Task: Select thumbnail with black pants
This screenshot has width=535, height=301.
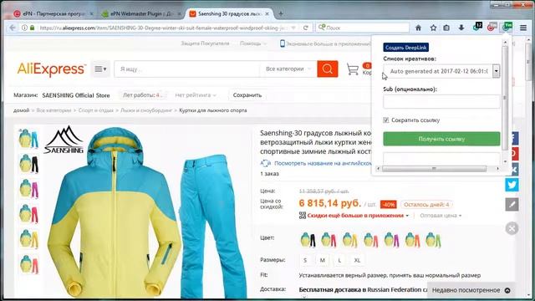Action: click(28, 164)
